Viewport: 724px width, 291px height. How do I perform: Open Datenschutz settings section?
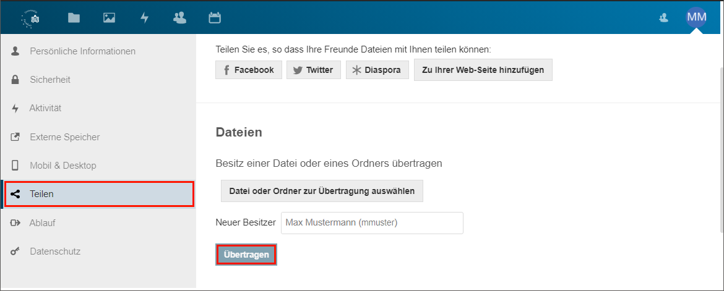[55, 251]
